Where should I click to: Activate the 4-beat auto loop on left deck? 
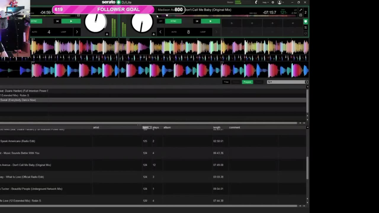(x=52, y=32)
